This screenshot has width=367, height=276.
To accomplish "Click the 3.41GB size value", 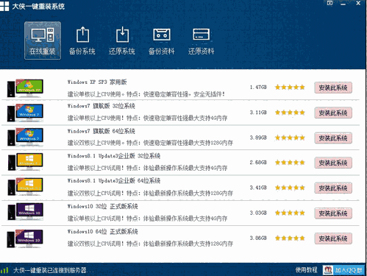I will click(258, 188).
